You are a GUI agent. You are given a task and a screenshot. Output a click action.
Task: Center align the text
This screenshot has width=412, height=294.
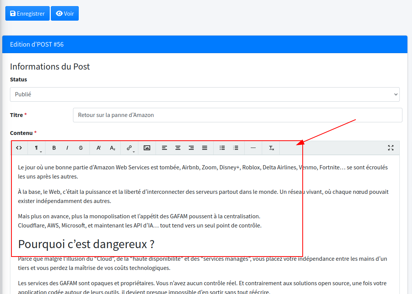(x=178, y=148)
